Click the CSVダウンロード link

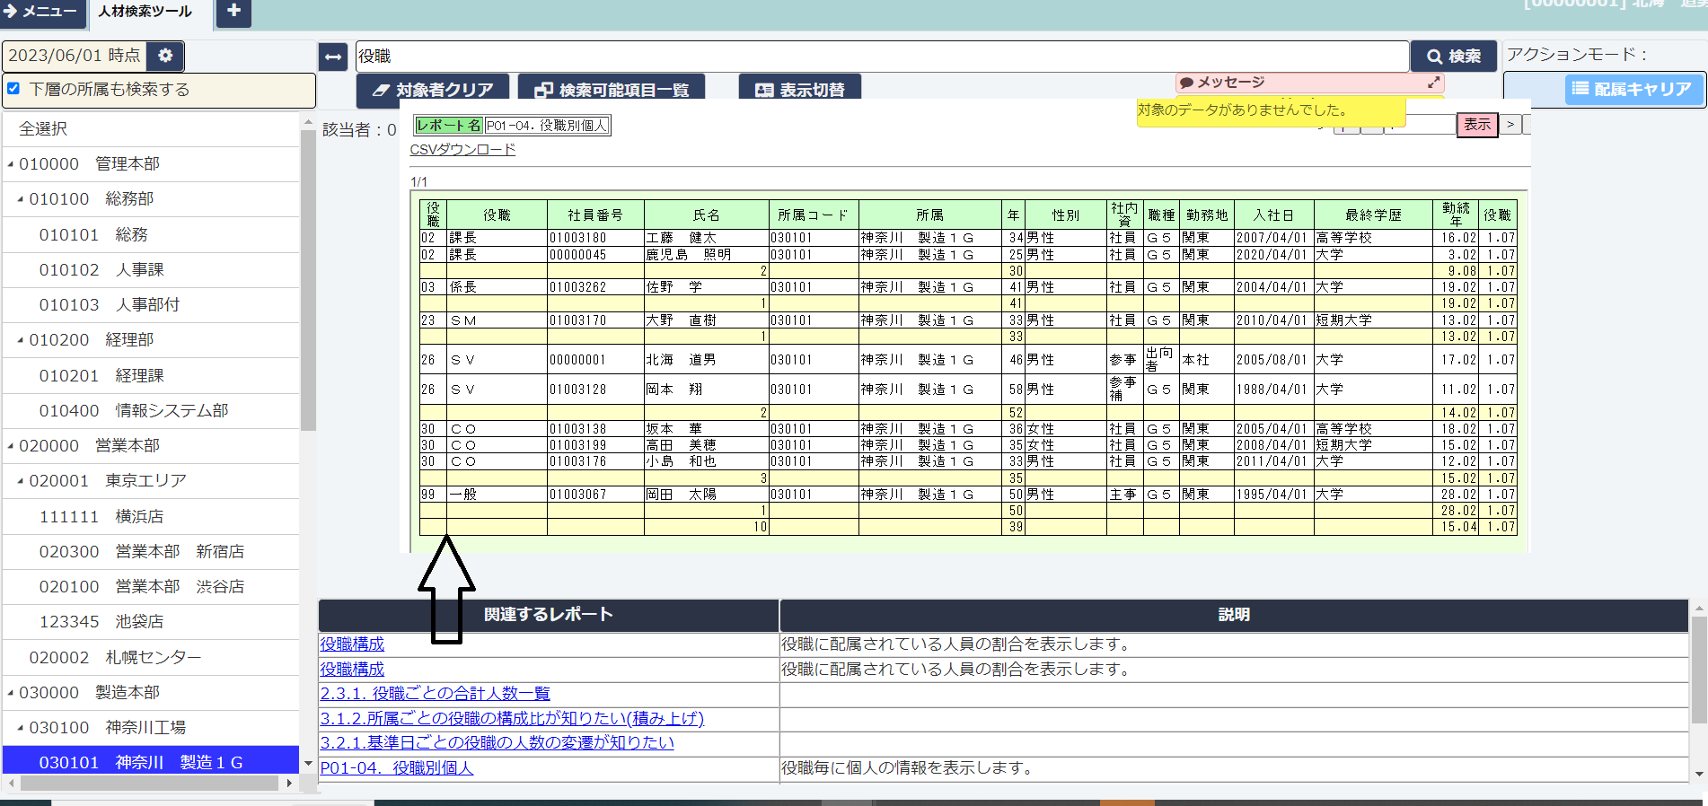(x=462, y=150)
